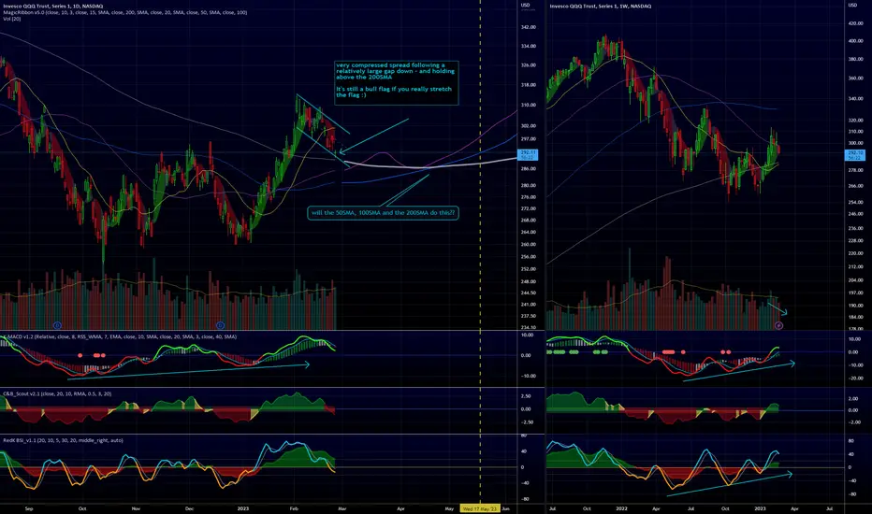This screenshot has height=514, width=872.
Task: Click the 234.10 value on daily price axis
Action: click(x=528, y=328)
